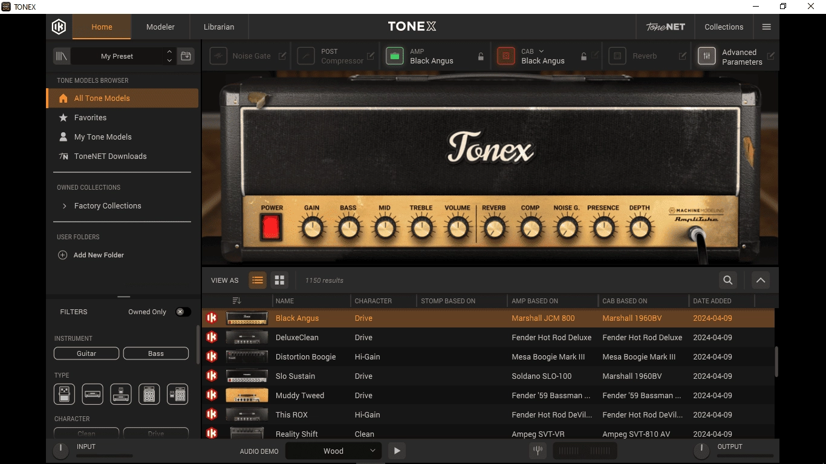Click the IK Multimedia logo icon

(x=59, y=27)
